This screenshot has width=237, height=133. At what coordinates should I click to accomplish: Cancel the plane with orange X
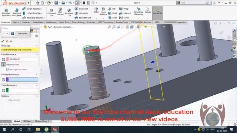[x=7, y=41]
